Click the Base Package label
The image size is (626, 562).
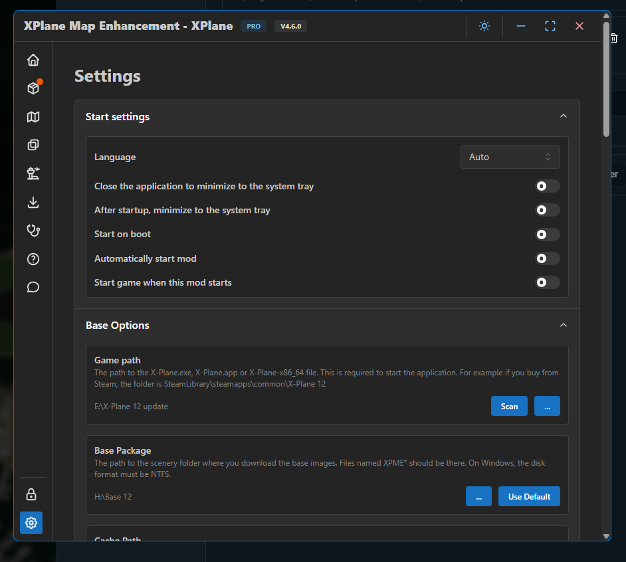[x=122, y=450]
